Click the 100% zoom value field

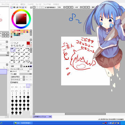60,7
